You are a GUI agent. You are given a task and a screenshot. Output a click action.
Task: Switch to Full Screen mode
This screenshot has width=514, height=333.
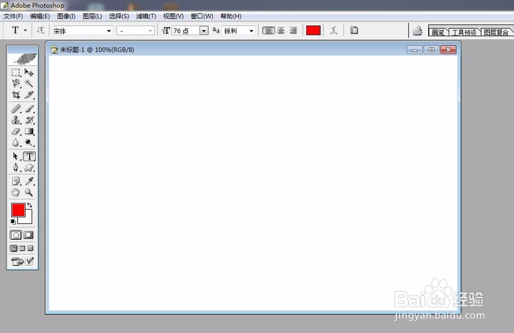[x=30, y=248]
